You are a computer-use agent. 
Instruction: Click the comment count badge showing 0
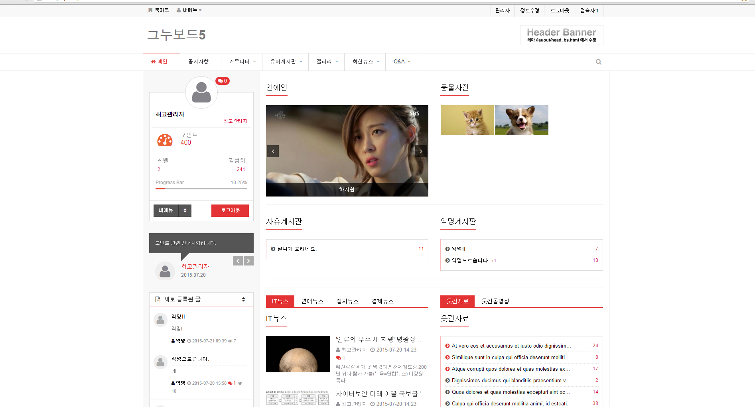pyautogui.click(x=223, y=81)
